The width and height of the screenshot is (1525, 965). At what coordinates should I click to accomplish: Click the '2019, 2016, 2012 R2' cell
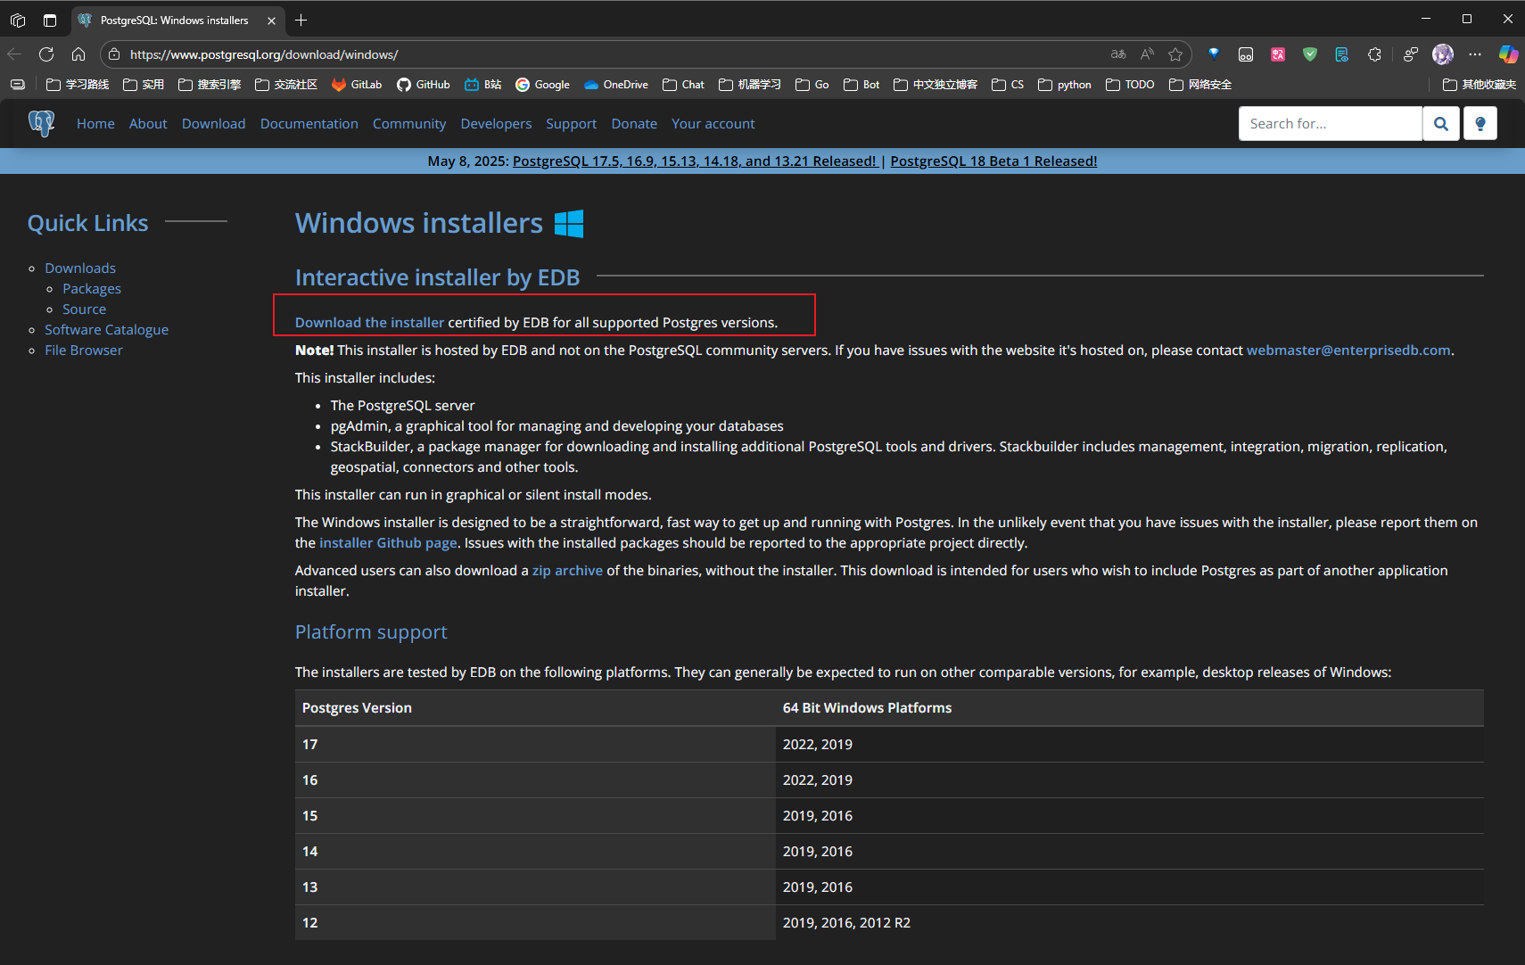pos(1130,923)
